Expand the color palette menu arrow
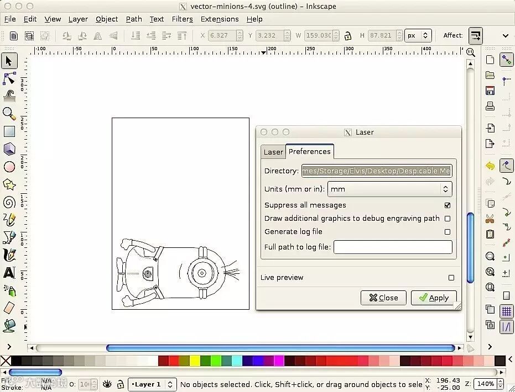 [511, 360]
